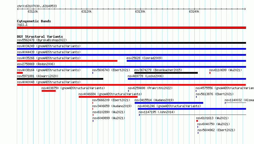Open nsv4040048 gnomAD variant label

pyautogui.click(x=49, y=82)
